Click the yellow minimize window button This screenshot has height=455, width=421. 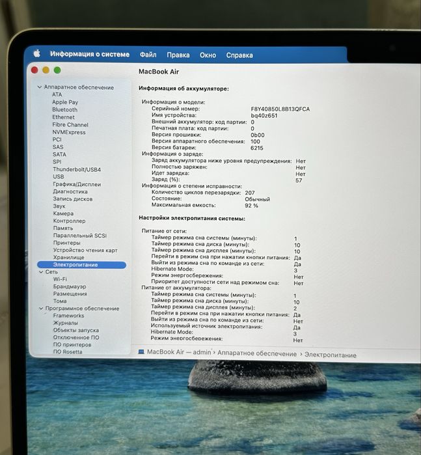tap(46, 70)
